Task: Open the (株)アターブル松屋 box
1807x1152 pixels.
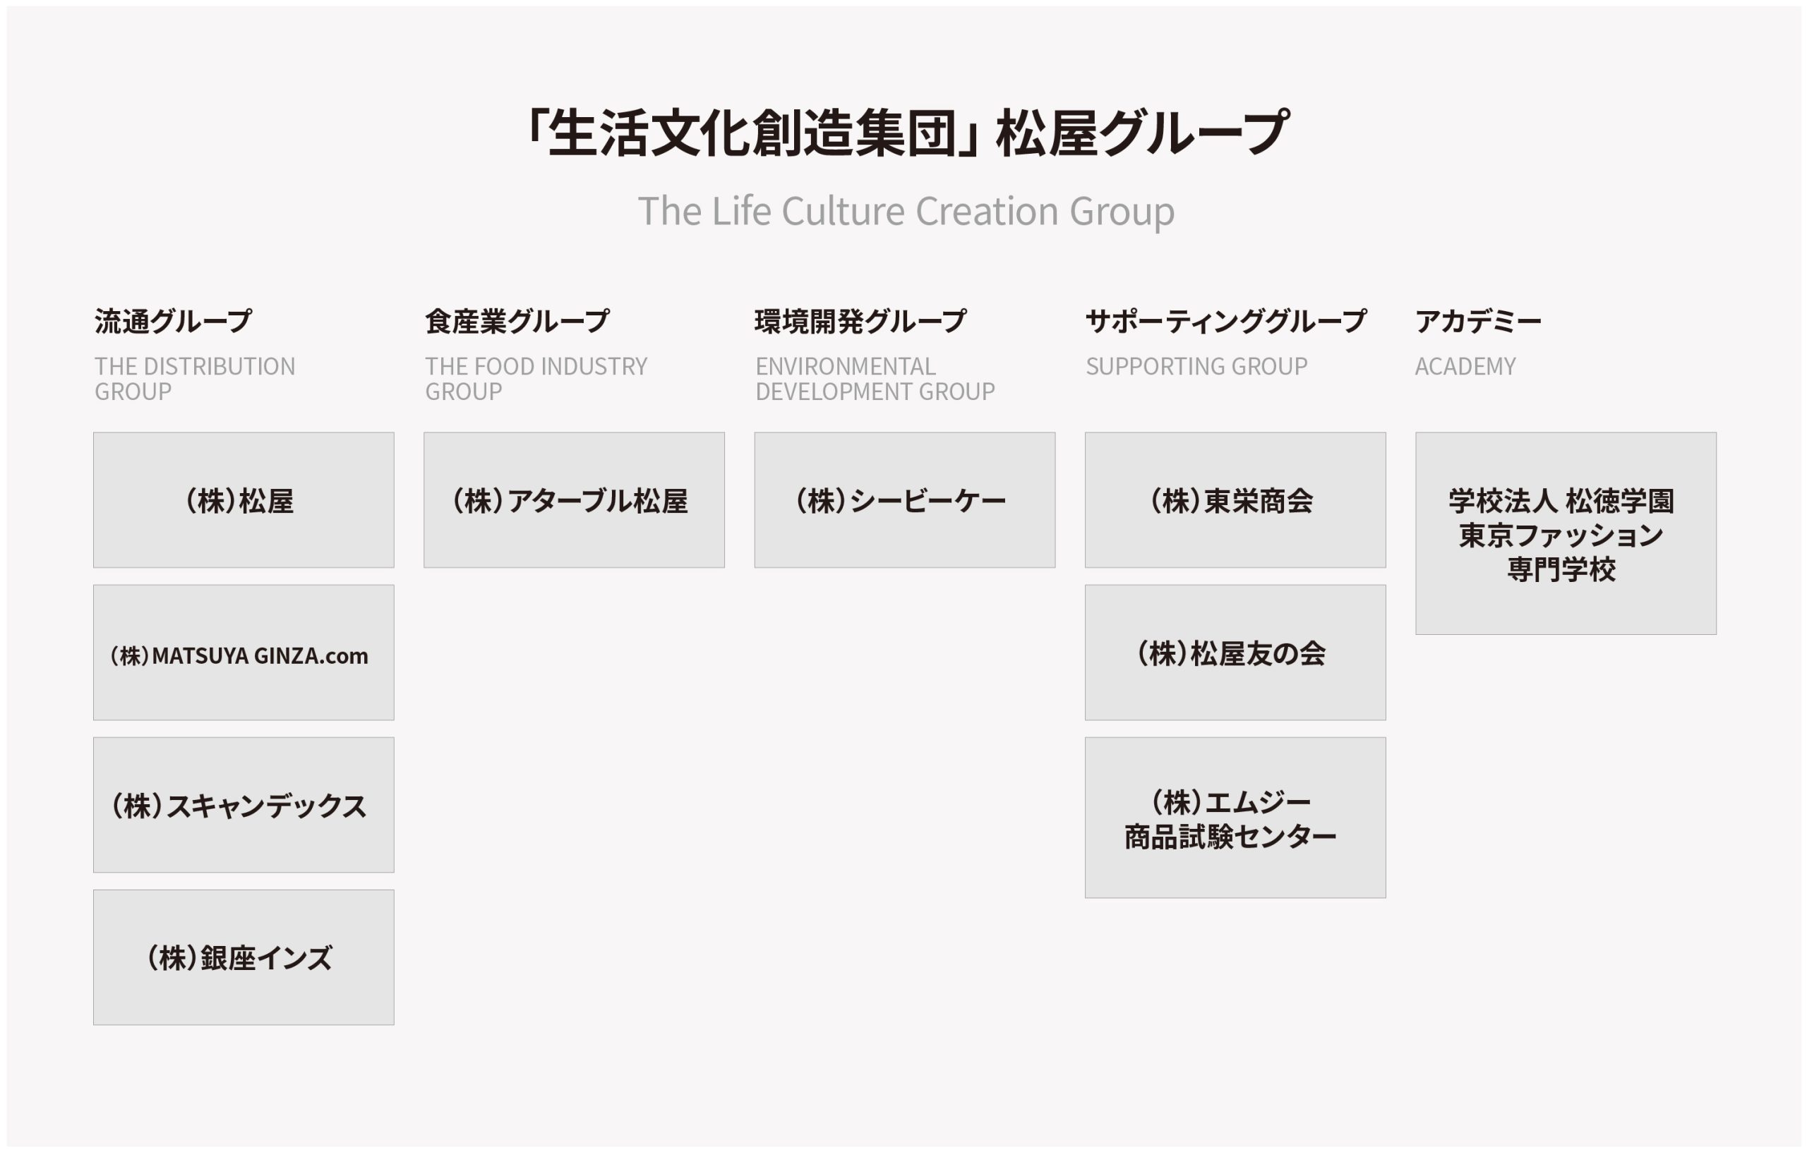Action: pyautogui.click(x=574, y=499)
